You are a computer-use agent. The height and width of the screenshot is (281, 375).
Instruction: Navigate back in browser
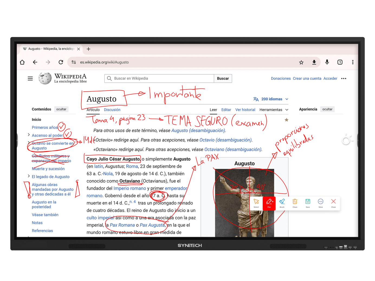(35, 62)
